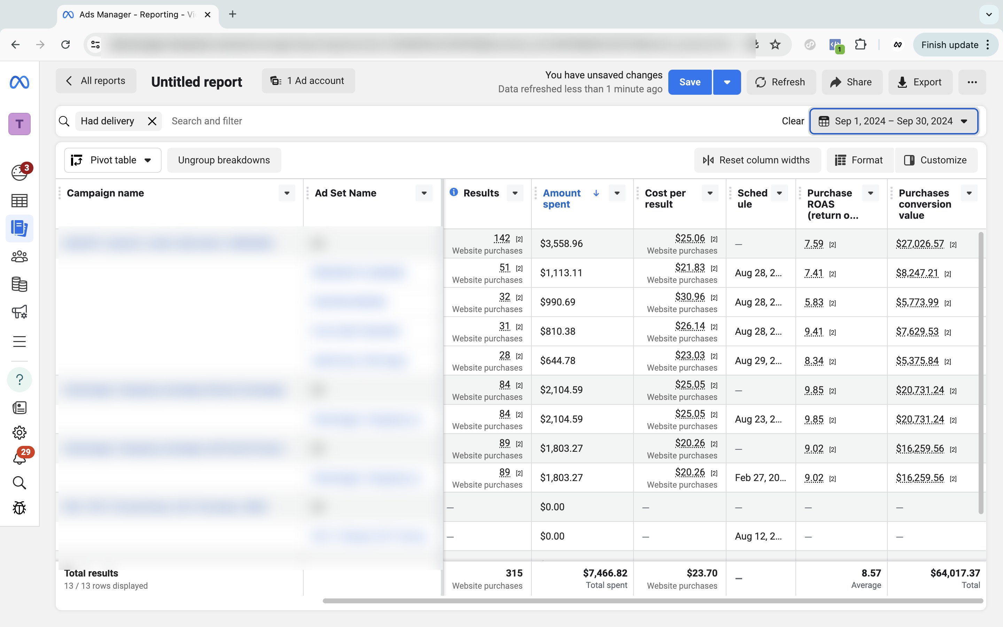
Task: Click the Untitled report title
Action: (x=196, y=82)
